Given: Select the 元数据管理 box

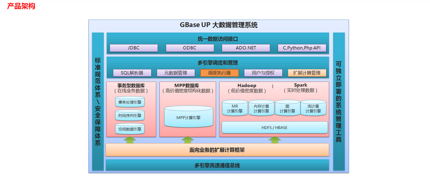Looking at the screenshot, I should point(176,73).
